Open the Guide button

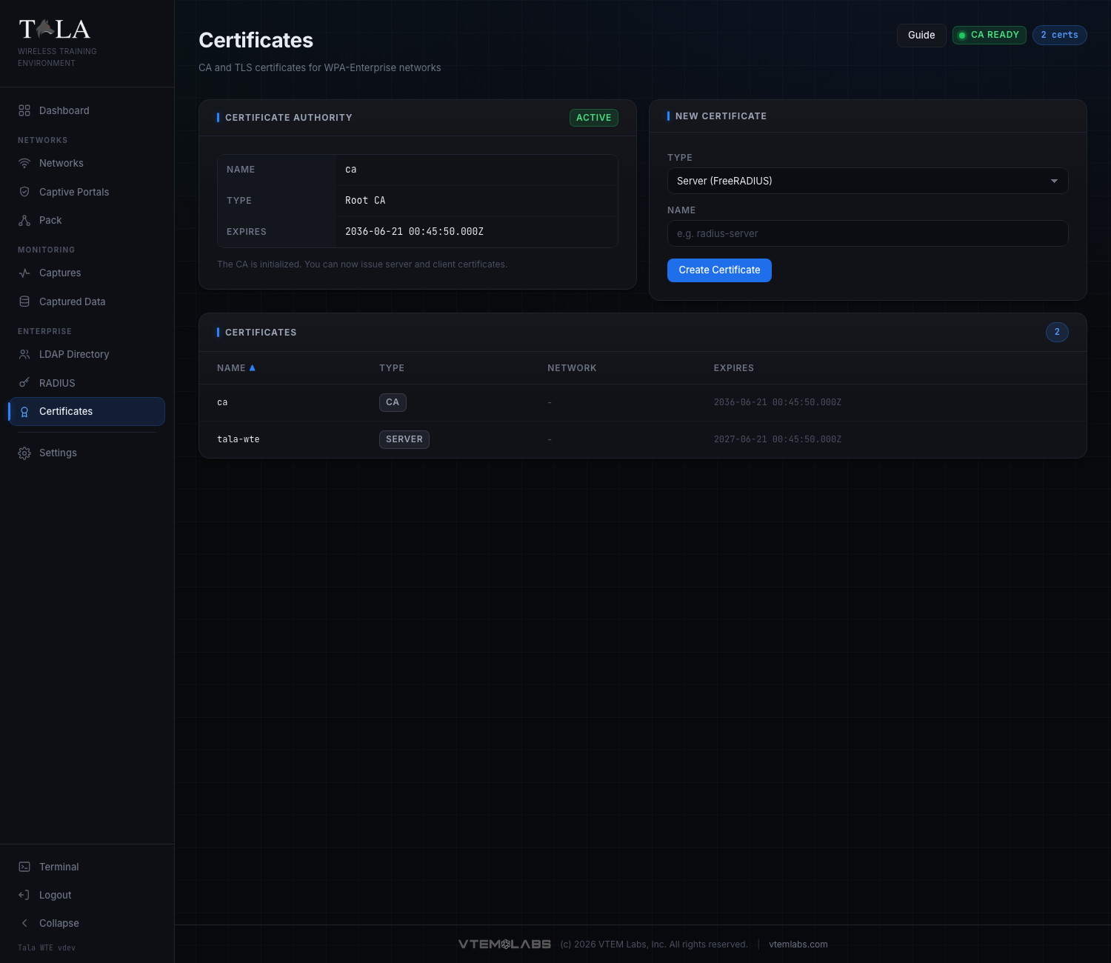point(921,35)
